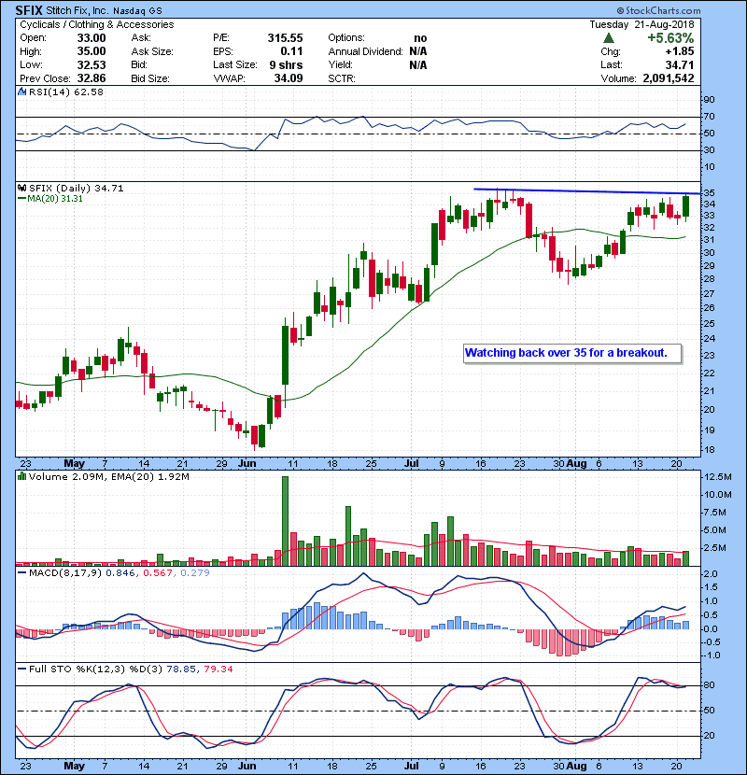The image size is (747, 775).
Task: Click the MACD histogram value 0.279
Action: pyautogui.click(x=195, y=573)
